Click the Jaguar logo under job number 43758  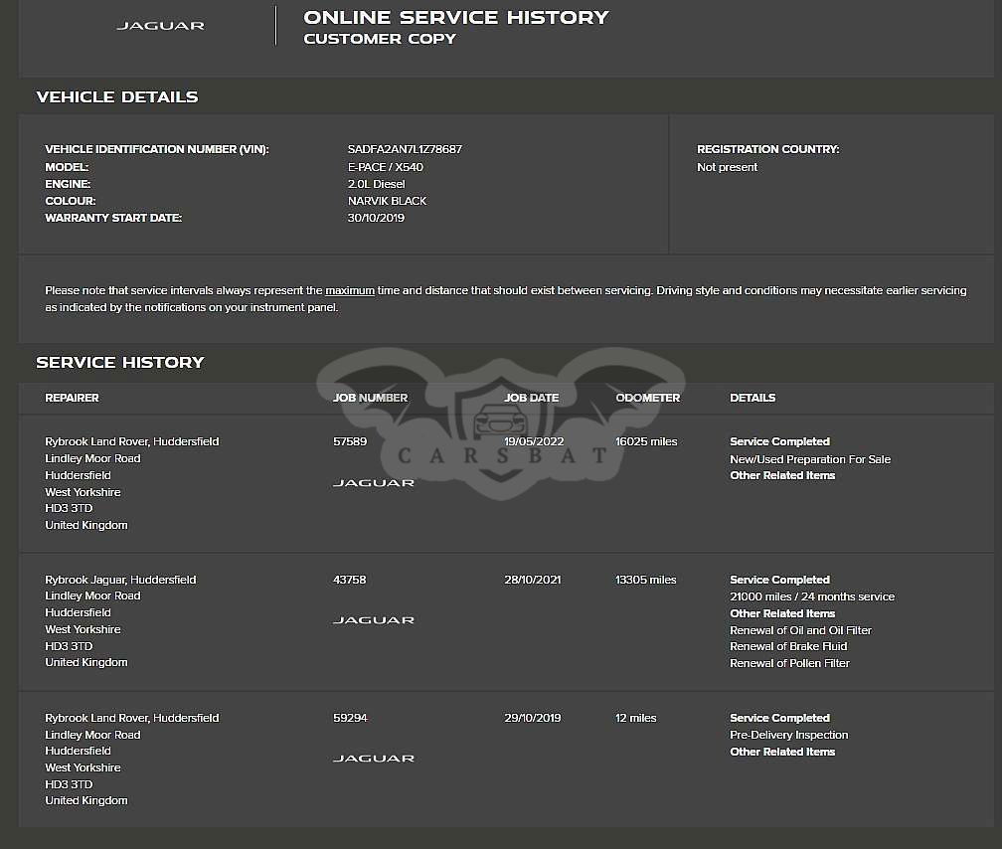[x=373, y=620]
